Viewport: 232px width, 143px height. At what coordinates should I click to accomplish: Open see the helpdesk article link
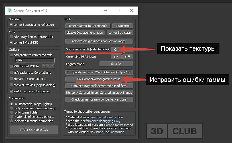(107, 117)
